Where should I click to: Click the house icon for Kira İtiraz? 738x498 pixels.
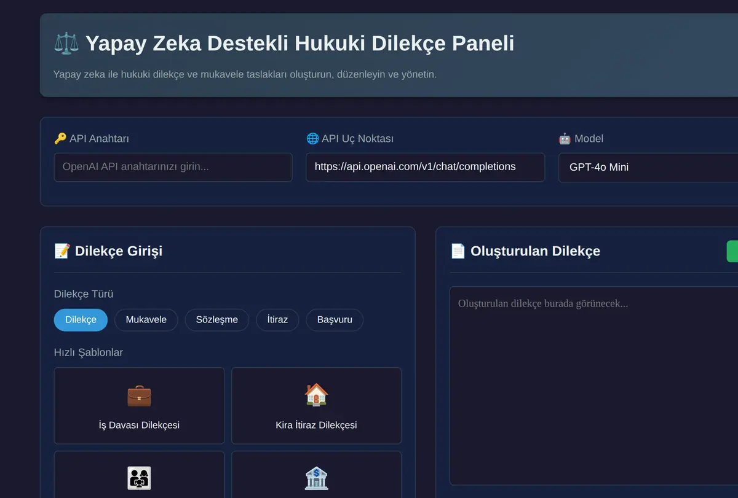coord(316,395)
